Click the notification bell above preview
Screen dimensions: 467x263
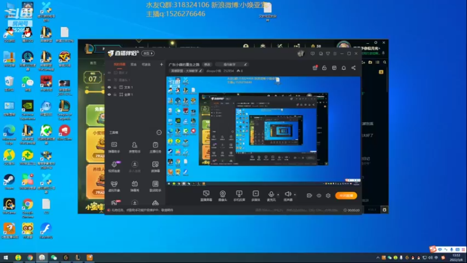(x=344, y=68)
